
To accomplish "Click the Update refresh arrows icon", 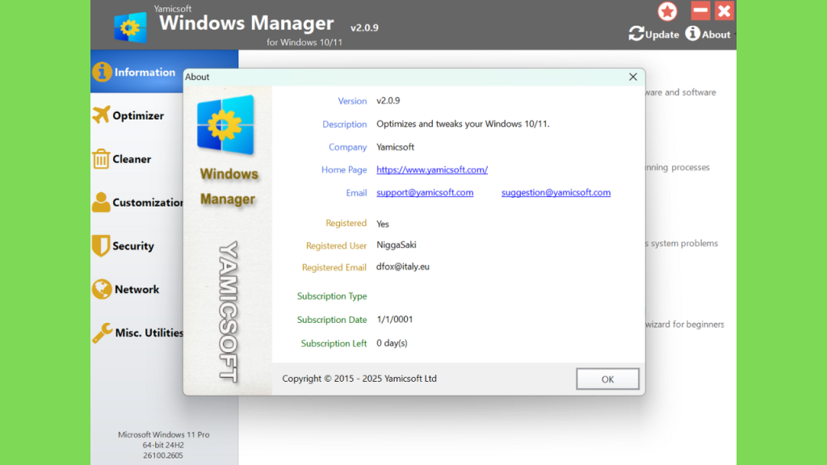I will click(x=636, y=34).
